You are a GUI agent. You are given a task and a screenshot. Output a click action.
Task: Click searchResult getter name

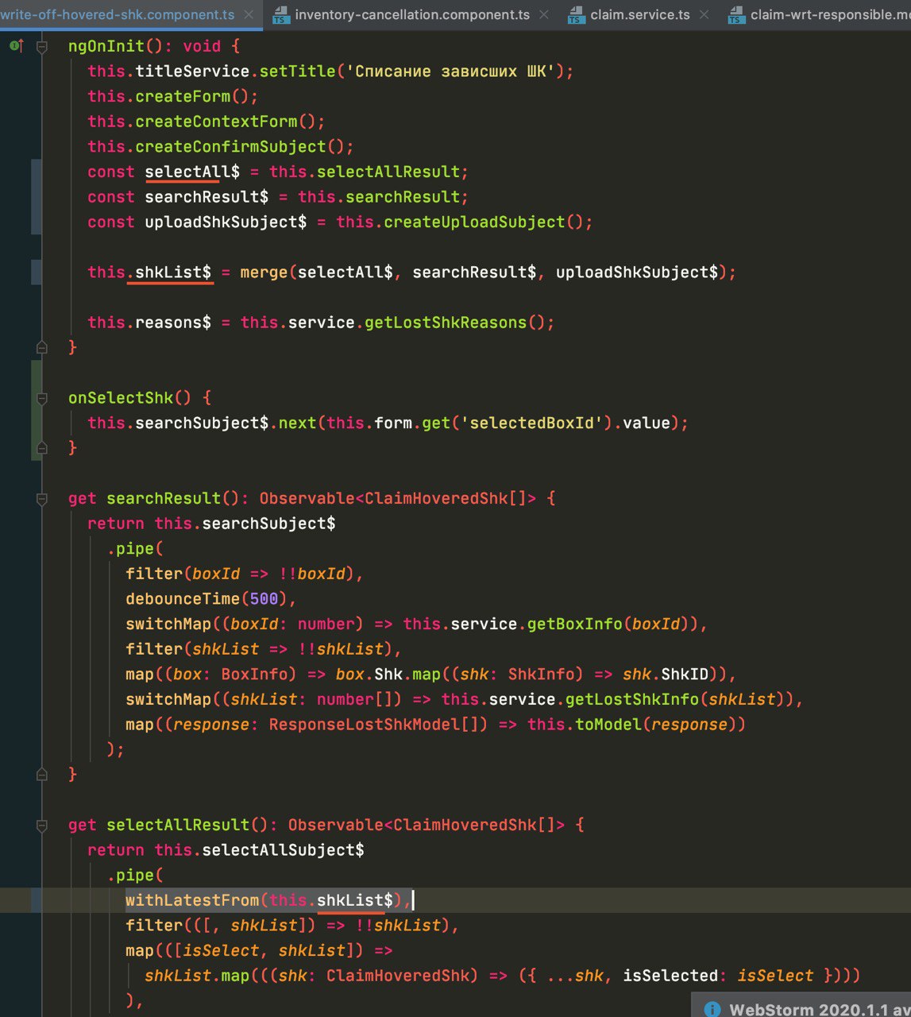164,499
